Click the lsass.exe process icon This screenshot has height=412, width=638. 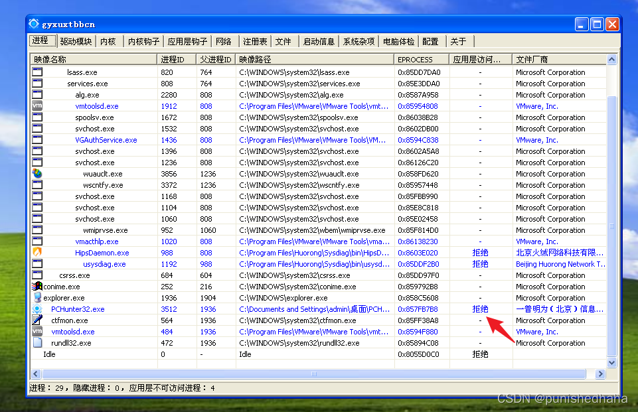click(37, 72)
